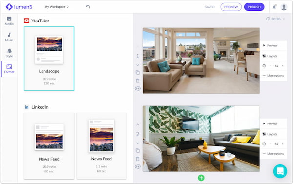Click the undo arrow icon
Screen dimensions: 293x184
[88, 7]
